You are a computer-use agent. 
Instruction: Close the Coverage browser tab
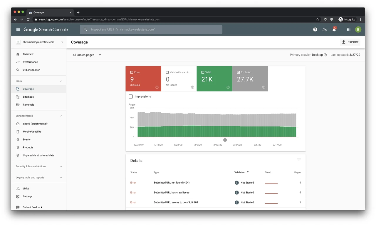click(x=70, y=13)
